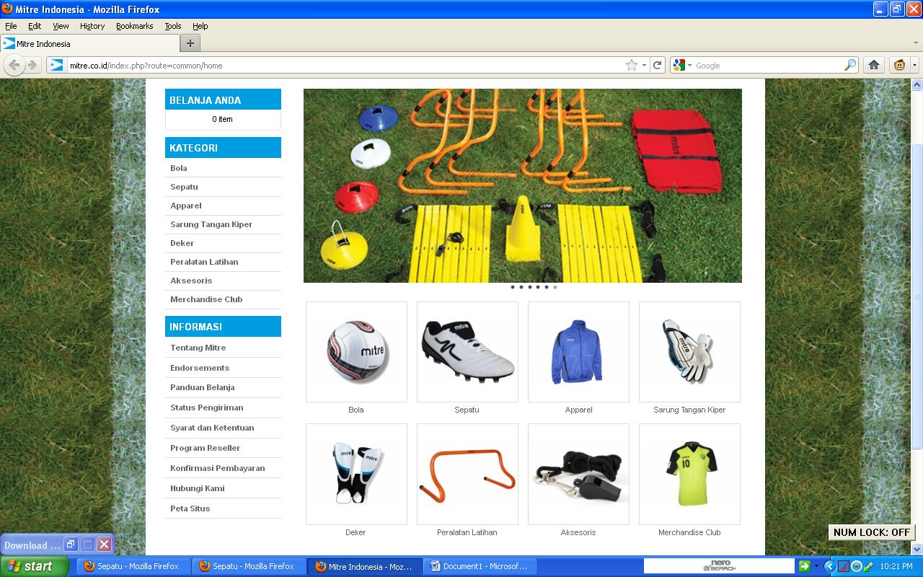The height and width of the screenshot is (577, 923).
Task: Open the Firefox Home button
Action: pos(874,65)
